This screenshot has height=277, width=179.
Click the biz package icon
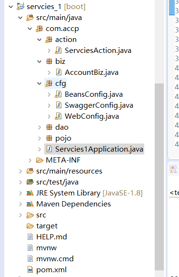tap(49, 62)
